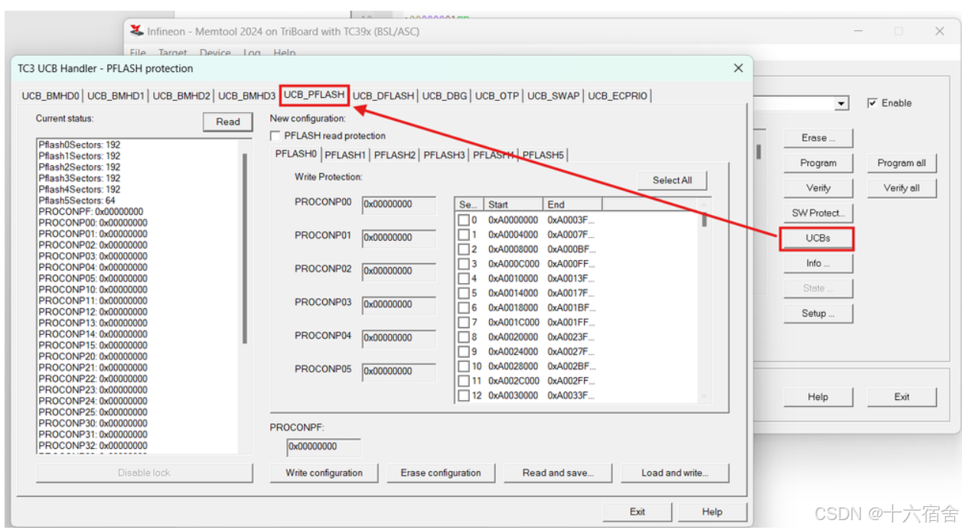The width and height of the screenshot is (962, 530).
Task: Check sector 9 starting at 0xA0024000
Action: 463,352
